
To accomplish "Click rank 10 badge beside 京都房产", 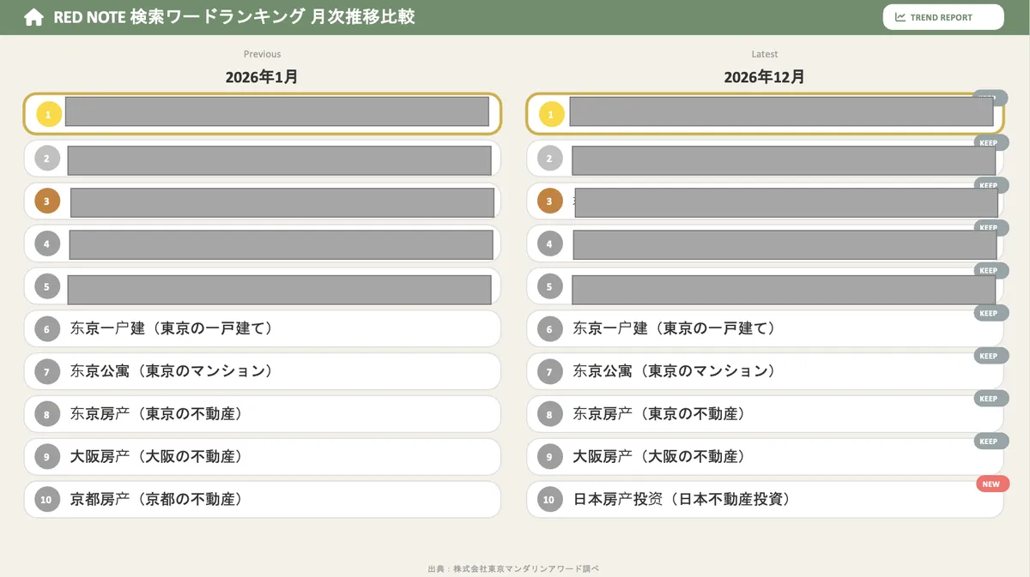I will coord(47,500).
